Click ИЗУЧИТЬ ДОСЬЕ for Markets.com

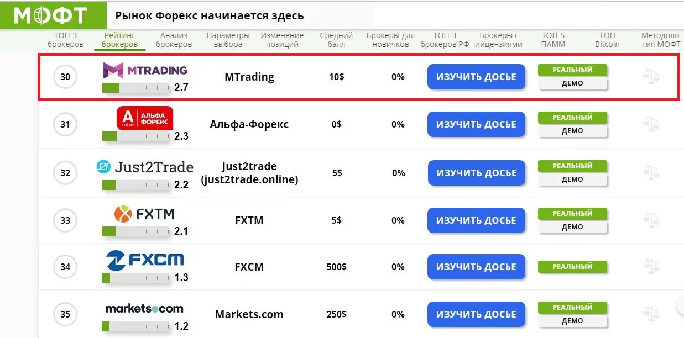click(x=476, y=314)
